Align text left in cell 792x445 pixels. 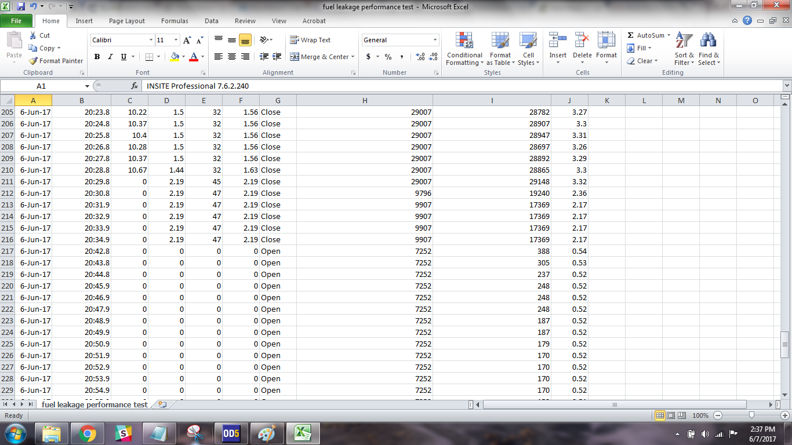[x=219, y=57]
